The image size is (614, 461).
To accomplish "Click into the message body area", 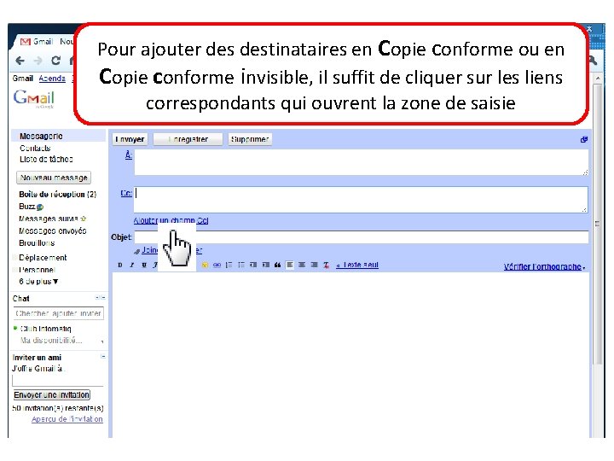I will (350, 355).
